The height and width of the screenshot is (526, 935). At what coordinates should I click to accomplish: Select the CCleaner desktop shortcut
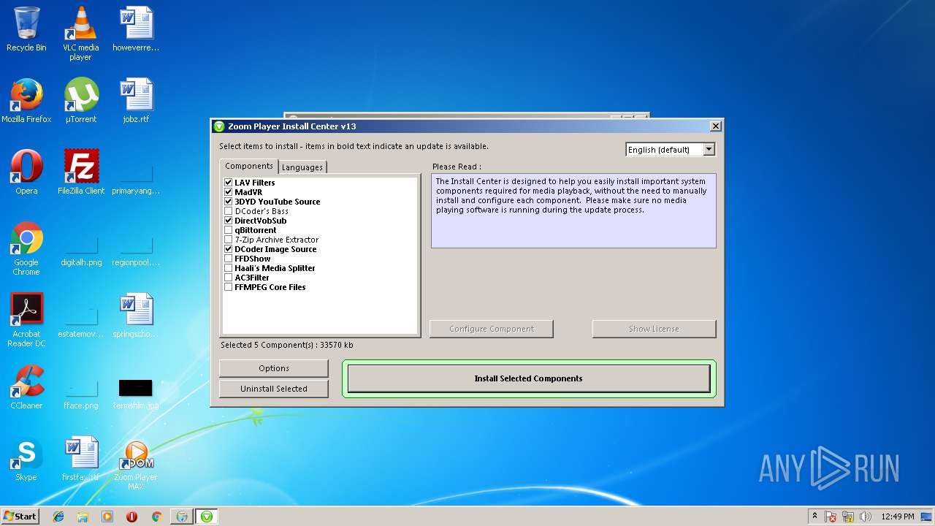point(26,387)
